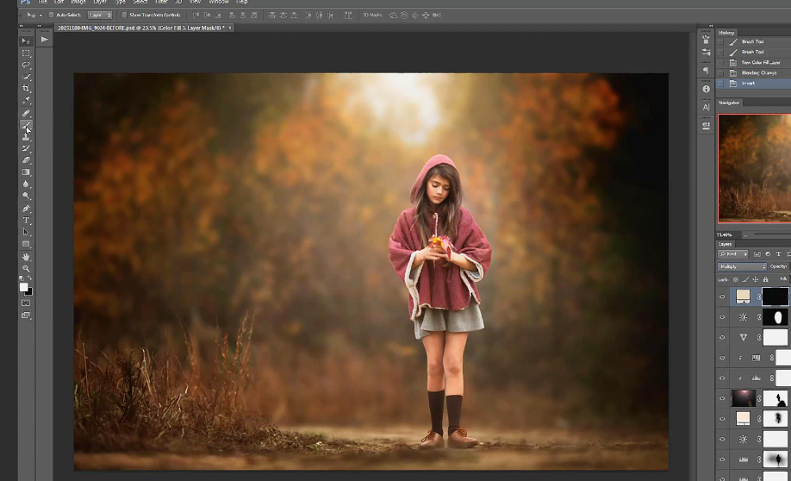Expand the toolbox to two columns

tap(22, 26)
